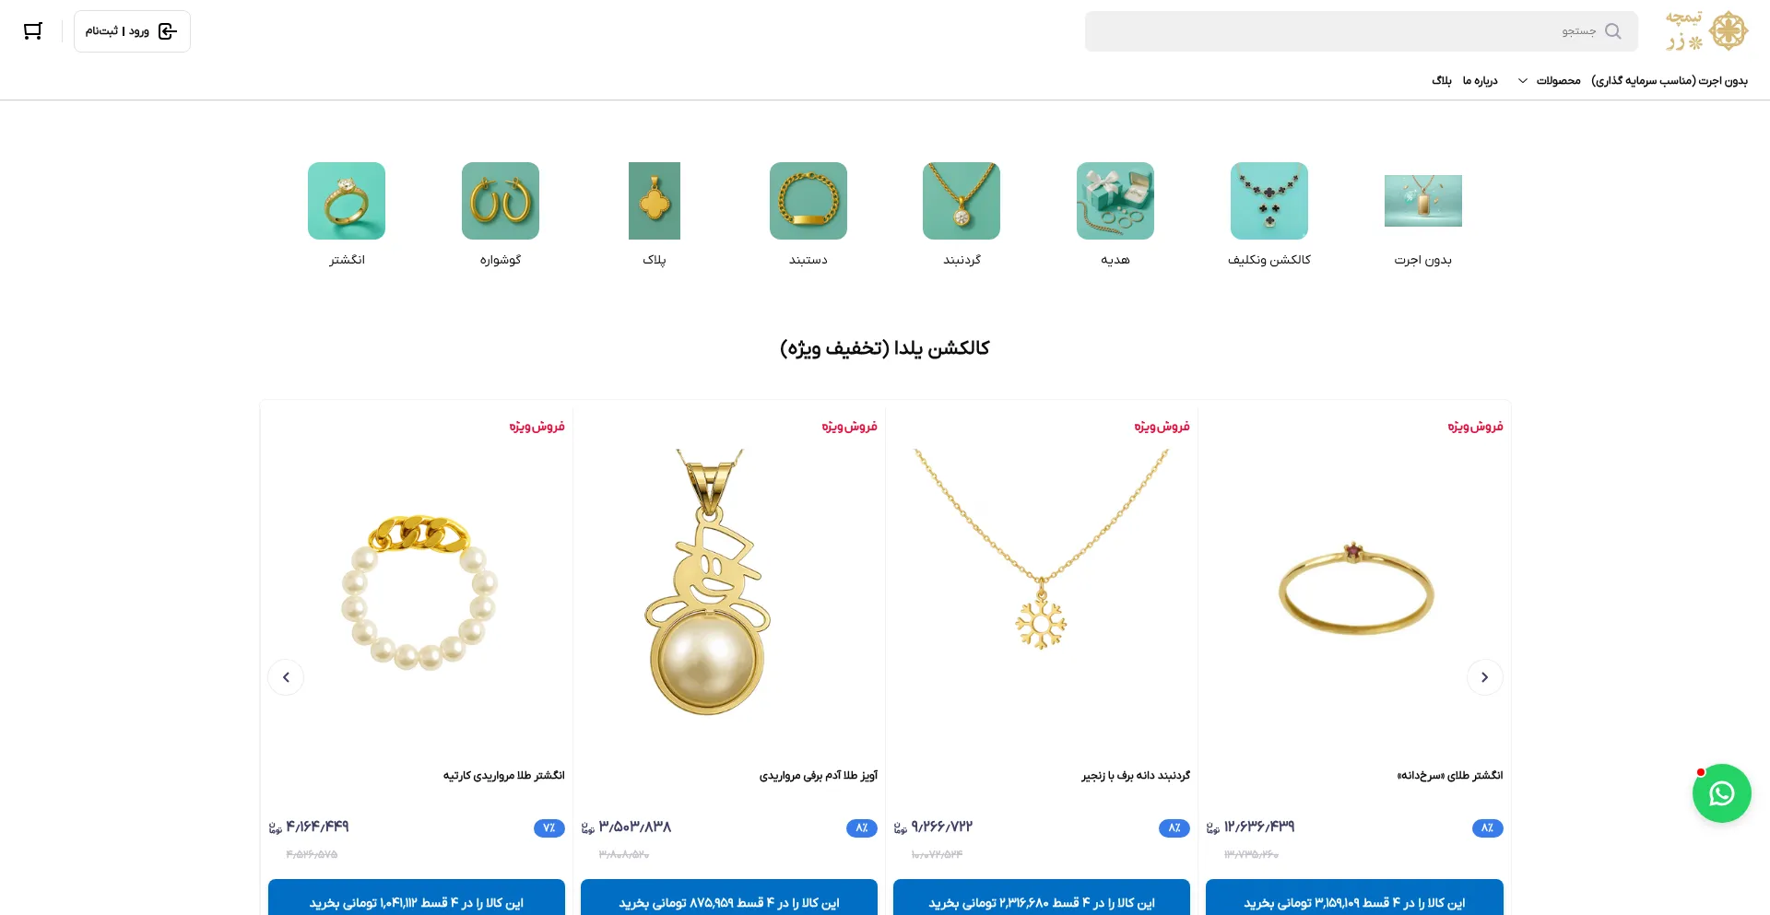Select the earrings (گوشواره) category icon
This screenshot has height=915, width=1770.
(501, 201)
